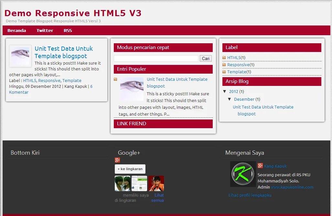Open the 2012 archive link
The image size is (332, 216).
point(233,92)
